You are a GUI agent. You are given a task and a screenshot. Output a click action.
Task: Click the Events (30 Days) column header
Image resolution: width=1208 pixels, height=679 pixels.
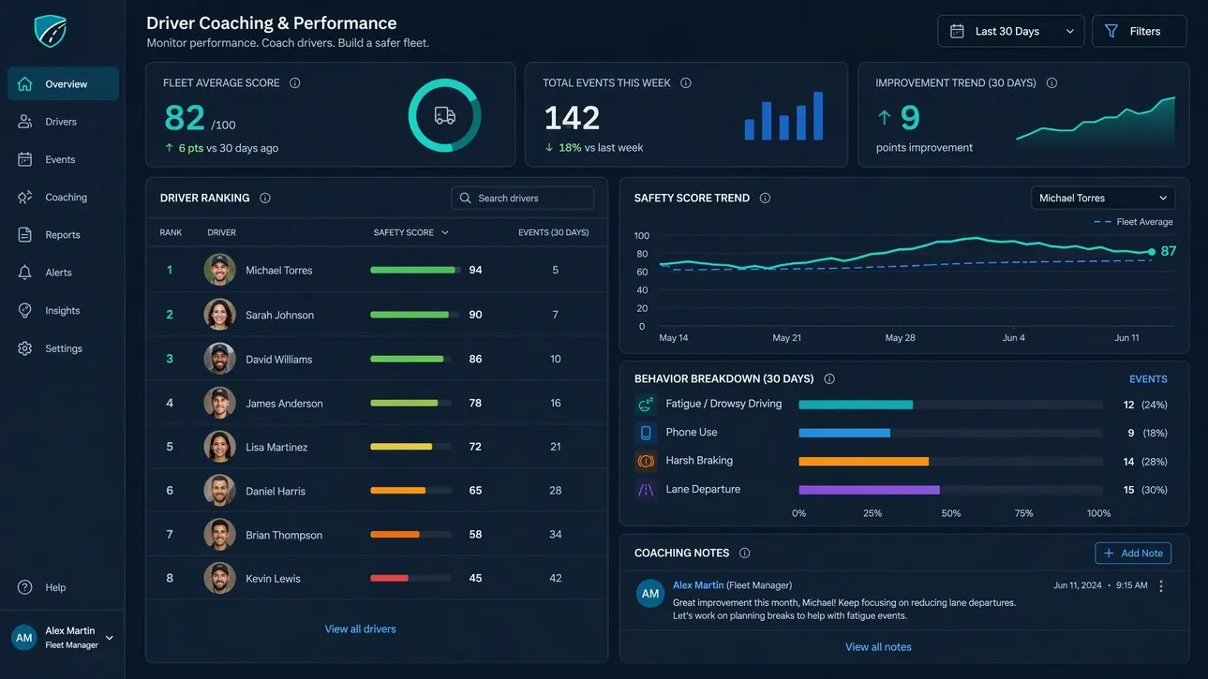tap(554, 232)
